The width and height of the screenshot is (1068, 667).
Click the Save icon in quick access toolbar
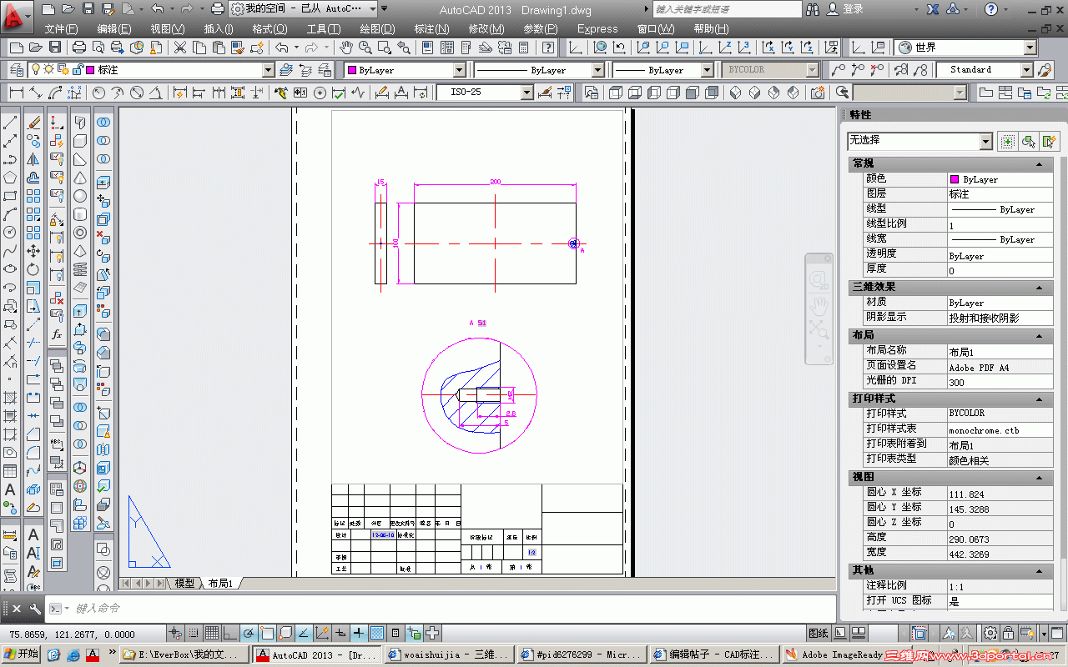[88, 9]
